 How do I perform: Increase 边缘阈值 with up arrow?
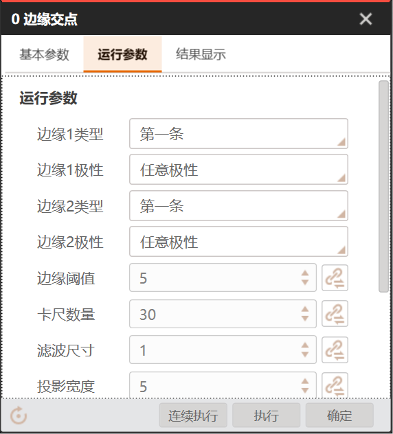305,273
